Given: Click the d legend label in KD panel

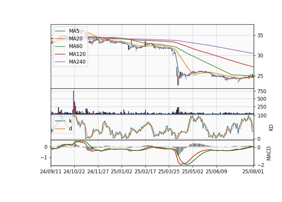Looking at the screenshot, I should [70, 129].
